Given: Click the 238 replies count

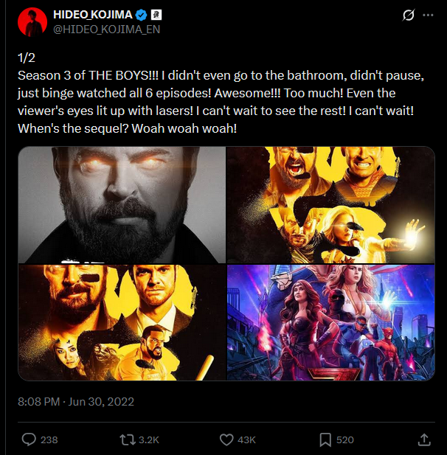Looking at the screenshot, I should tap(49, 440).
